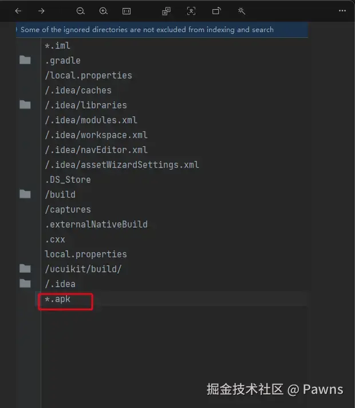The width and height of the screenshot is (355, 408).
Task: Click the rotate image icon
Action: tap(216, 11)
